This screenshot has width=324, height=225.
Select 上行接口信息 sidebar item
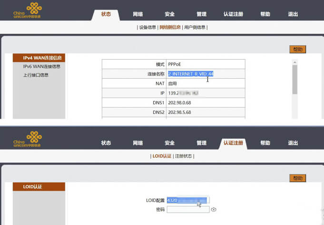pos(36,75)
